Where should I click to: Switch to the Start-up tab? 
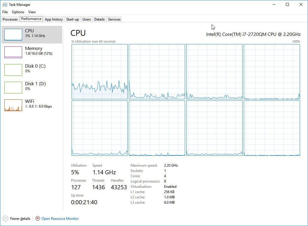[73, 19]
